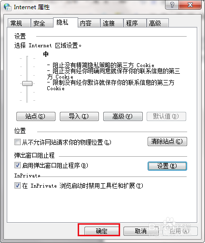The height and width of the screenshot is (243, 205).
Task: Open pop-up blocker 设置(E) button
Action: click(167, 166)
